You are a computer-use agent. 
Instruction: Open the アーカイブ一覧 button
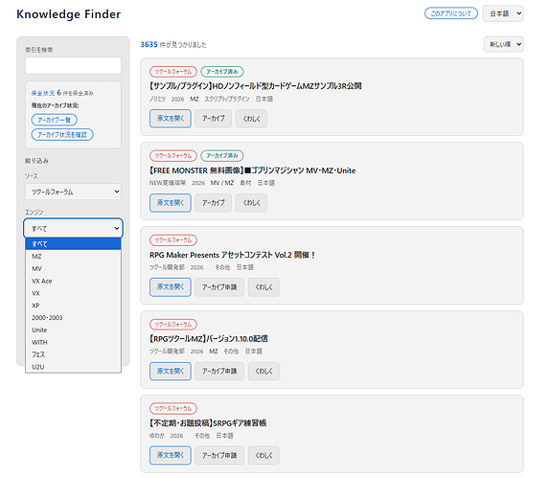55,120
